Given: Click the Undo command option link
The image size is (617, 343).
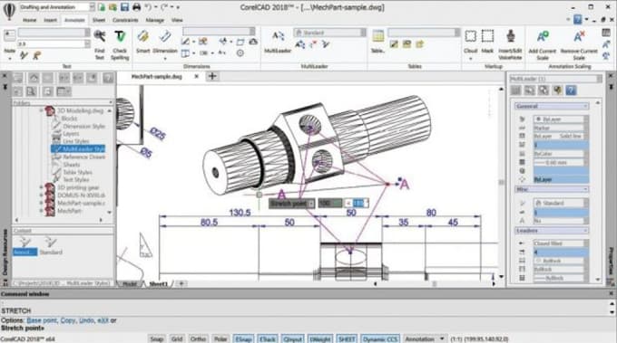Looking at the screenshot, I should 86,320.
